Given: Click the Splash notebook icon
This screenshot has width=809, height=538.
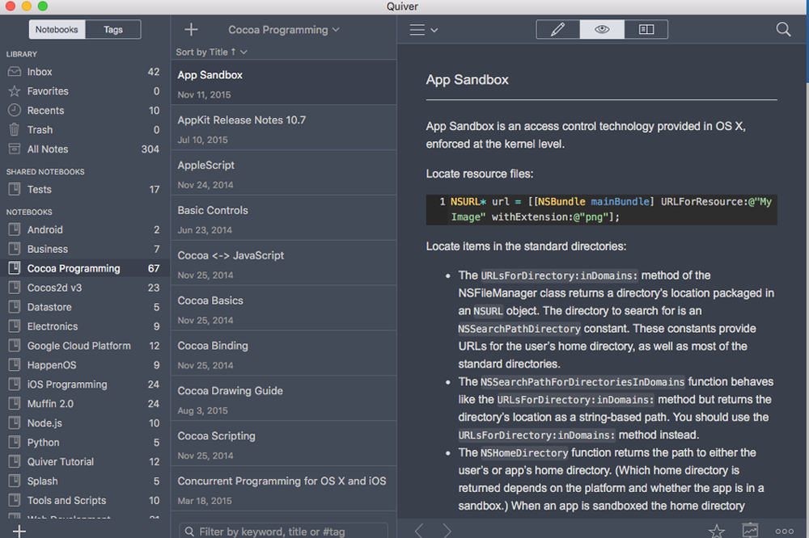Looking at the screenshot, I should [x=15, y=481].
